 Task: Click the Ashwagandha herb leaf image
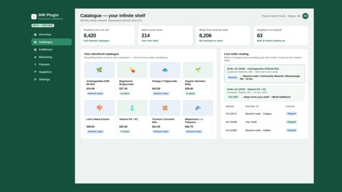click(99, 70)
